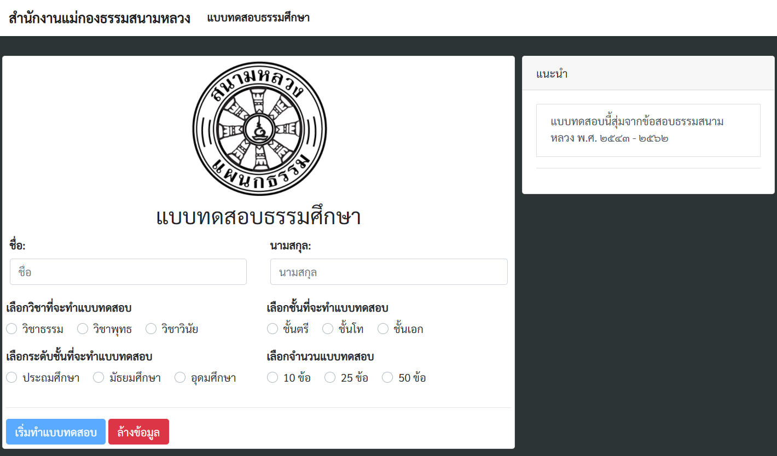Click the แบบทดสอบธรรมศึกษา page heading
This screenshot has width=777, height=456.
[x=258, y=217]
